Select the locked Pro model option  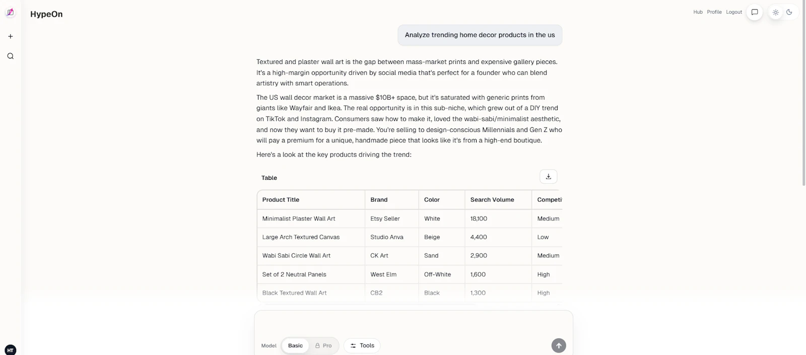[323, 345]
